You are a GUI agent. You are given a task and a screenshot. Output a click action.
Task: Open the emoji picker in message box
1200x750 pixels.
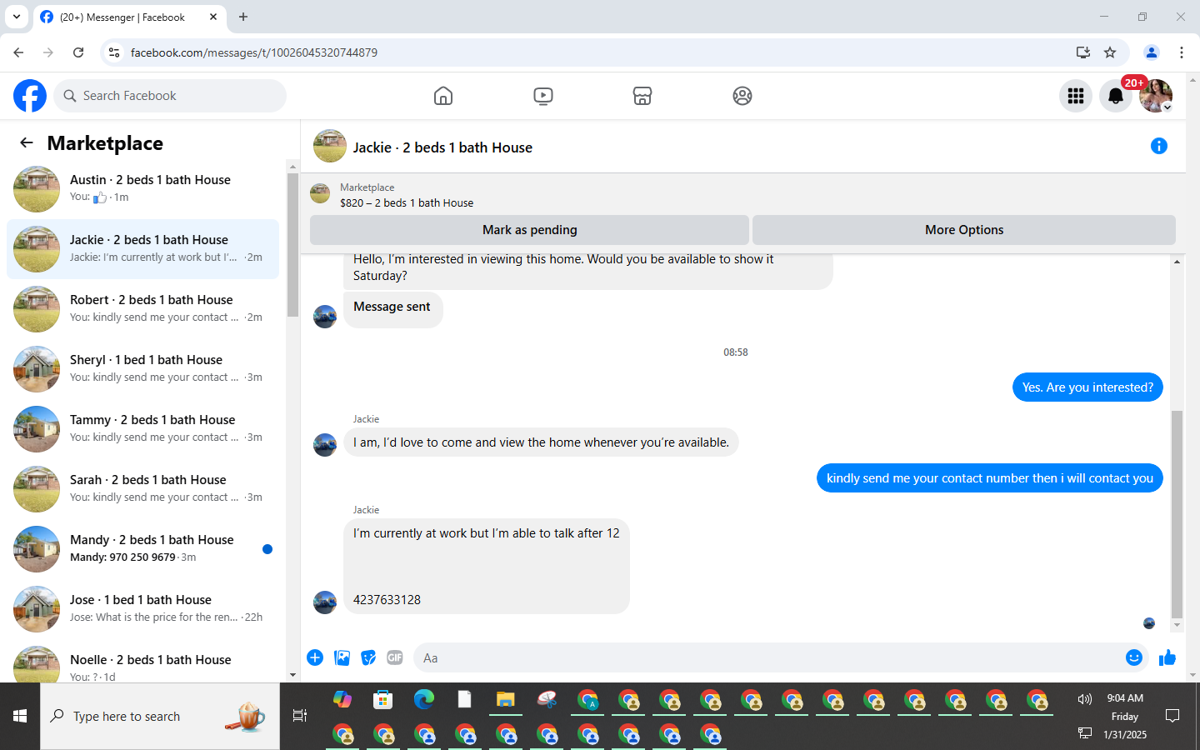pyautogui.click(x=1134, y=657)
